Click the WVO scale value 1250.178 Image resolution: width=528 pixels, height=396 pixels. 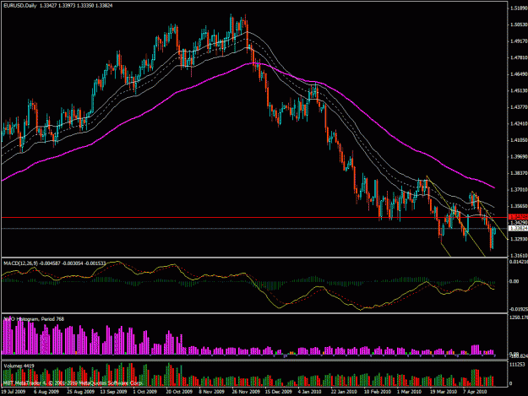(519, 317)
